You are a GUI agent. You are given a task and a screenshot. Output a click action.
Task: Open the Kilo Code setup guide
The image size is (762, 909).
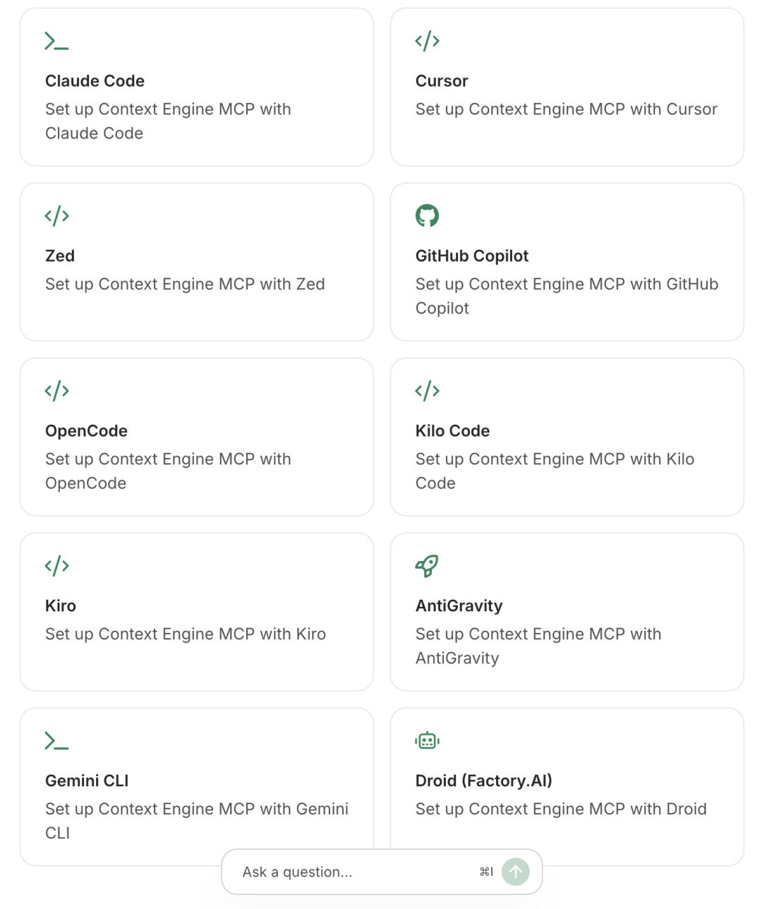pyautogui.click(x=452, y=431)
